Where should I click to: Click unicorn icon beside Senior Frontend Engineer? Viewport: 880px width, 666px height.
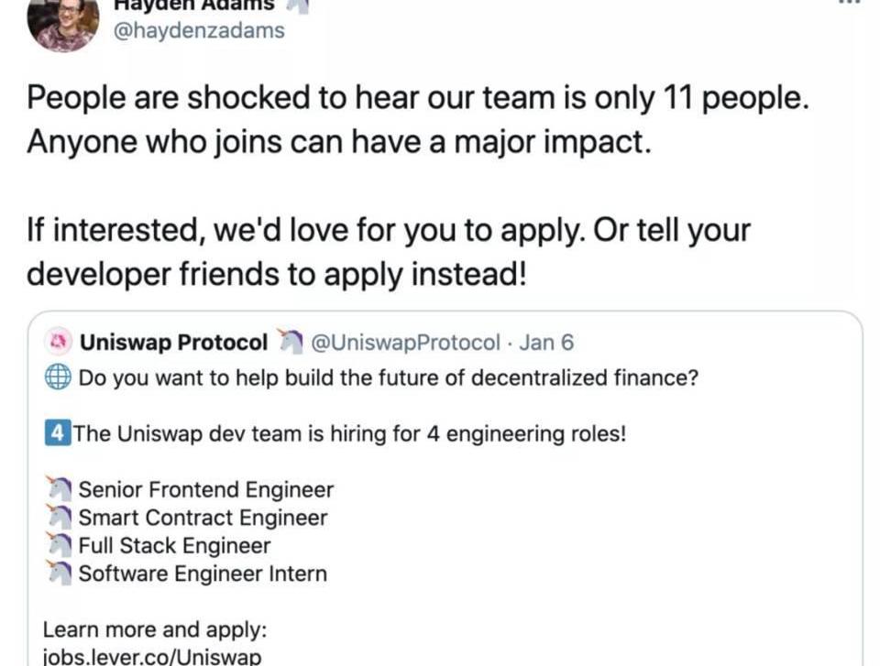click(58, 490)
